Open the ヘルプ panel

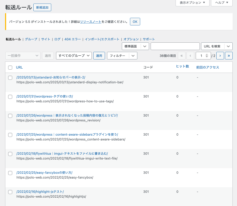(x=222, y=3)
